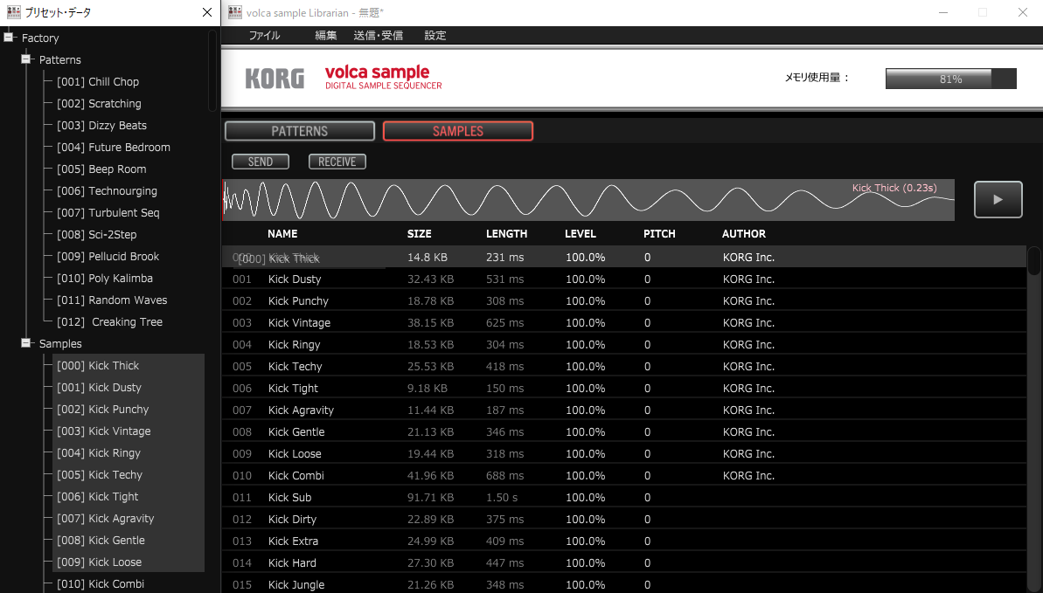Image resolution: width=1043 pixels, height=593 pixels.
Task: Open the 設定 menu
Action: 435,35
